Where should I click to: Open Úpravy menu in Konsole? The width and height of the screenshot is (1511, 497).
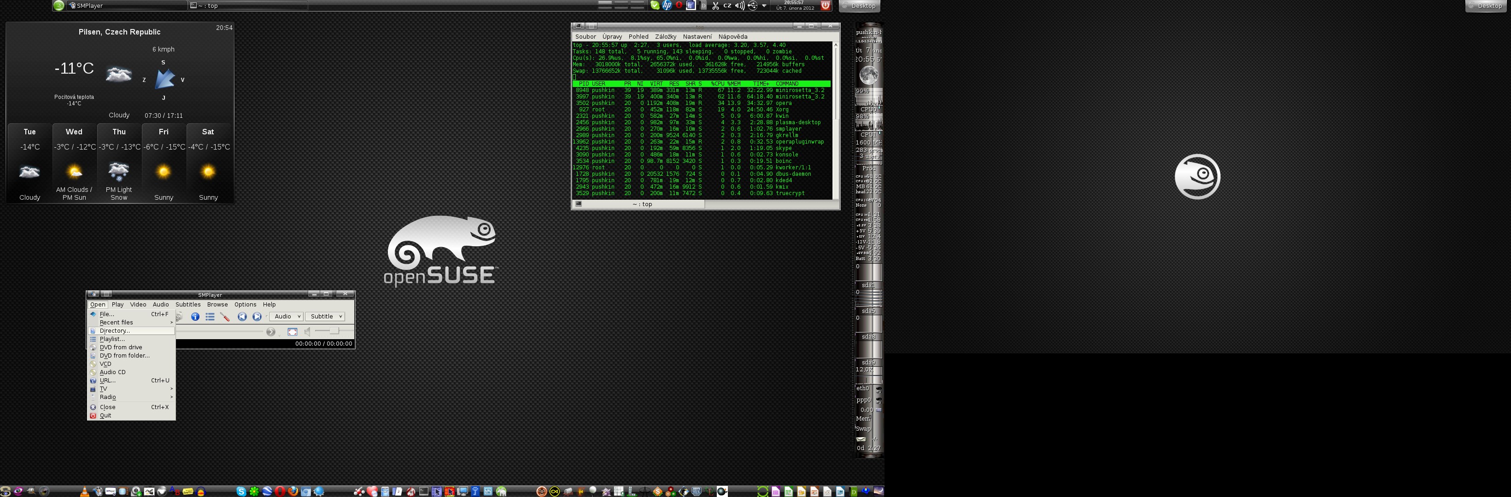tap(612, 36)
